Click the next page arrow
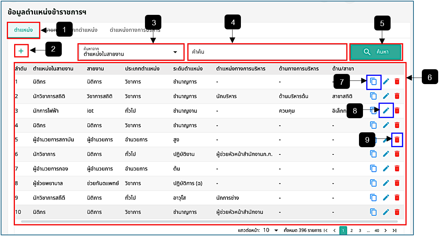The height and width of the screenshot is (236, 440). [x=385, y=230]
